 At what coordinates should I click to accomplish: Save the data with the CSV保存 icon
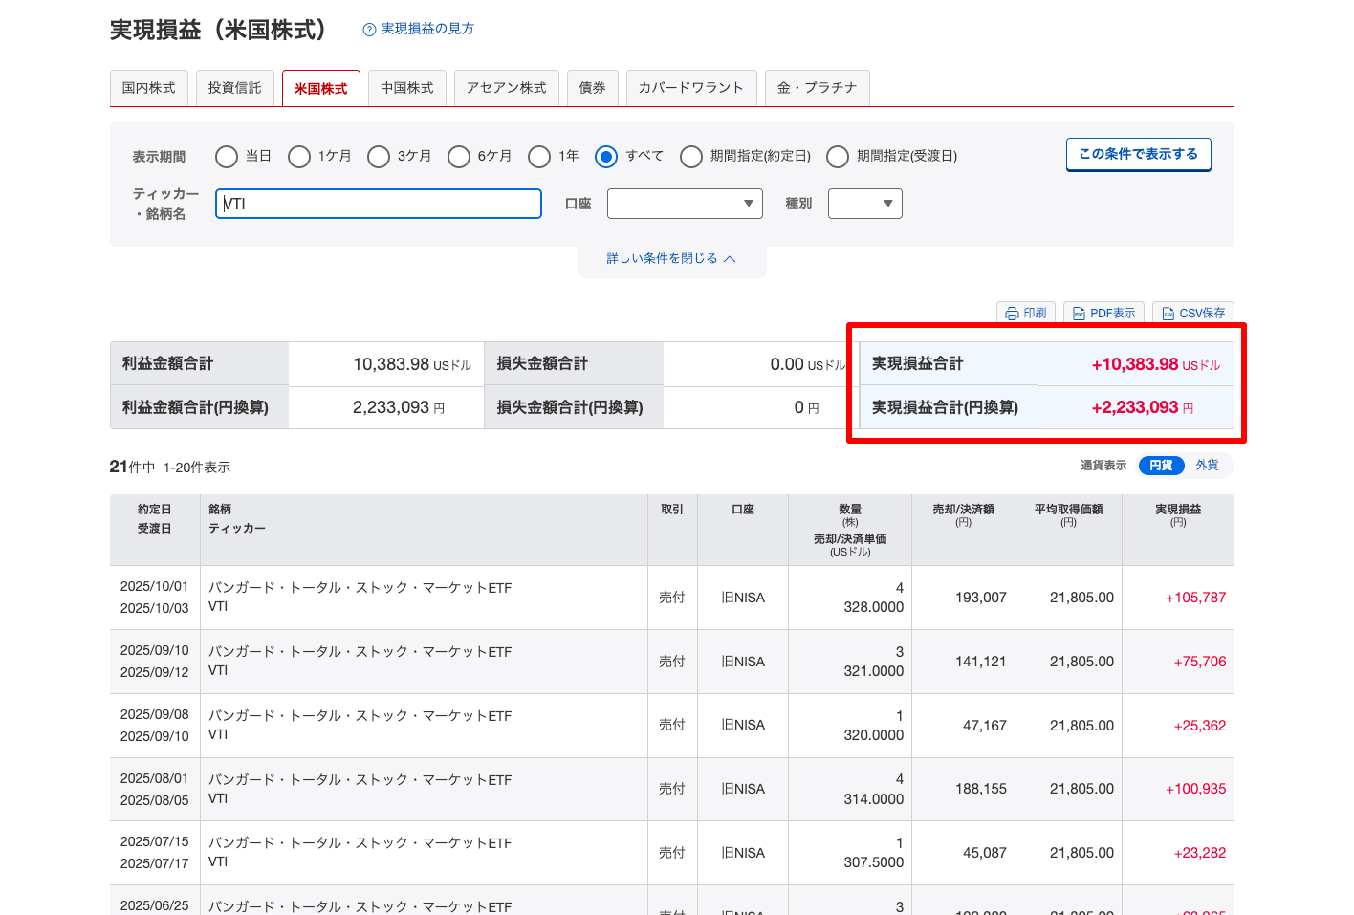click(x=1168, y=314)
